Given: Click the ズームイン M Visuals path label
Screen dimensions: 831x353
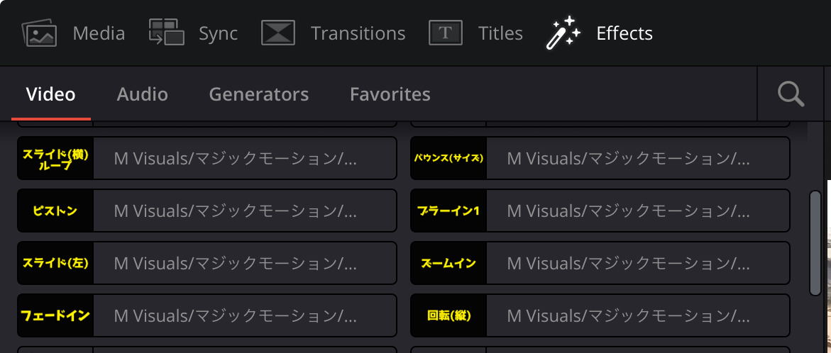Looking at the screenshot, I should tap(629, 263).
